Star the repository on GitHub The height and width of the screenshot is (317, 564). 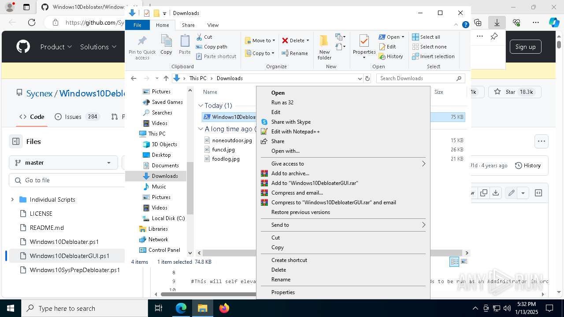point(514,92)
